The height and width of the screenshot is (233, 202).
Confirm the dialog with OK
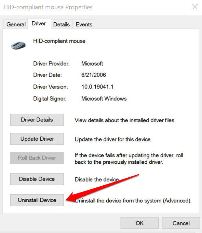coord(139,223)
